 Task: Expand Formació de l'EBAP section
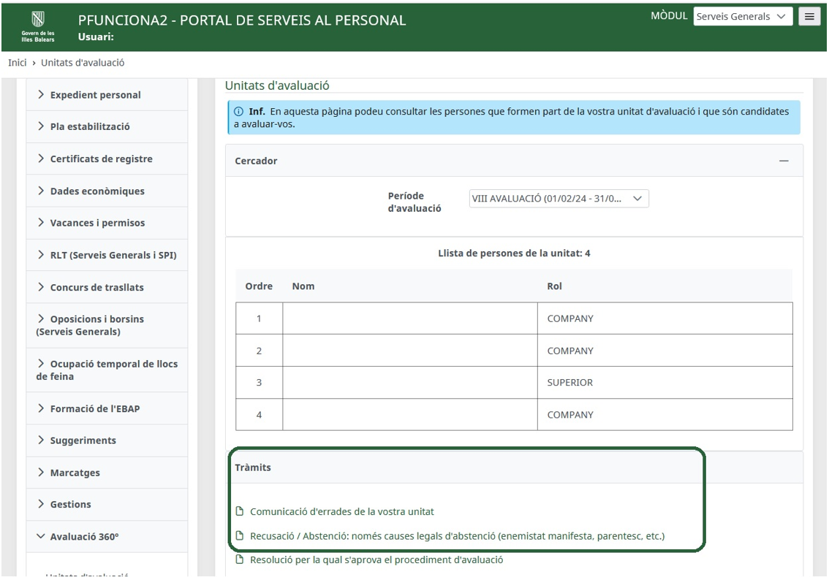click(94, 409)
